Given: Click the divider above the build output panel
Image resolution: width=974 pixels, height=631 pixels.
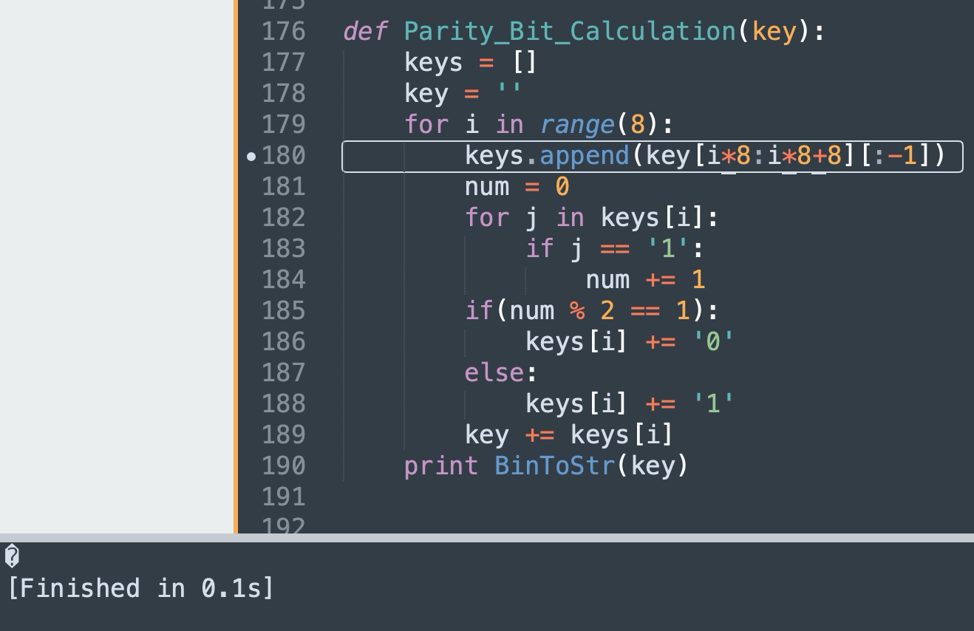Looking at the screenshot, I should (487, 538).
